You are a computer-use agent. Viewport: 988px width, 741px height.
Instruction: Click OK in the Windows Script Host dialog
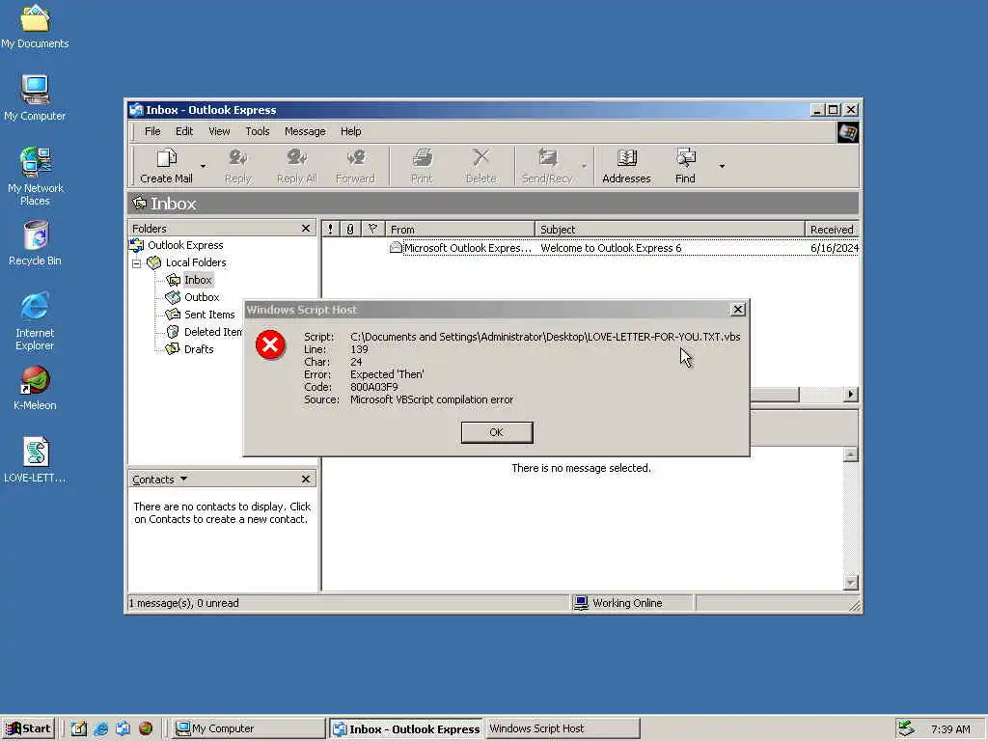pyautogui.click(x=497, y=432)
